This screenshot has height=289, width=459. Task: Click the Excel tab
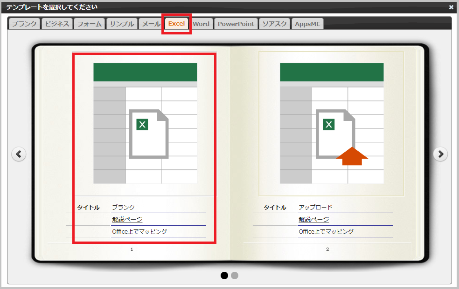(x=176, y=24)
